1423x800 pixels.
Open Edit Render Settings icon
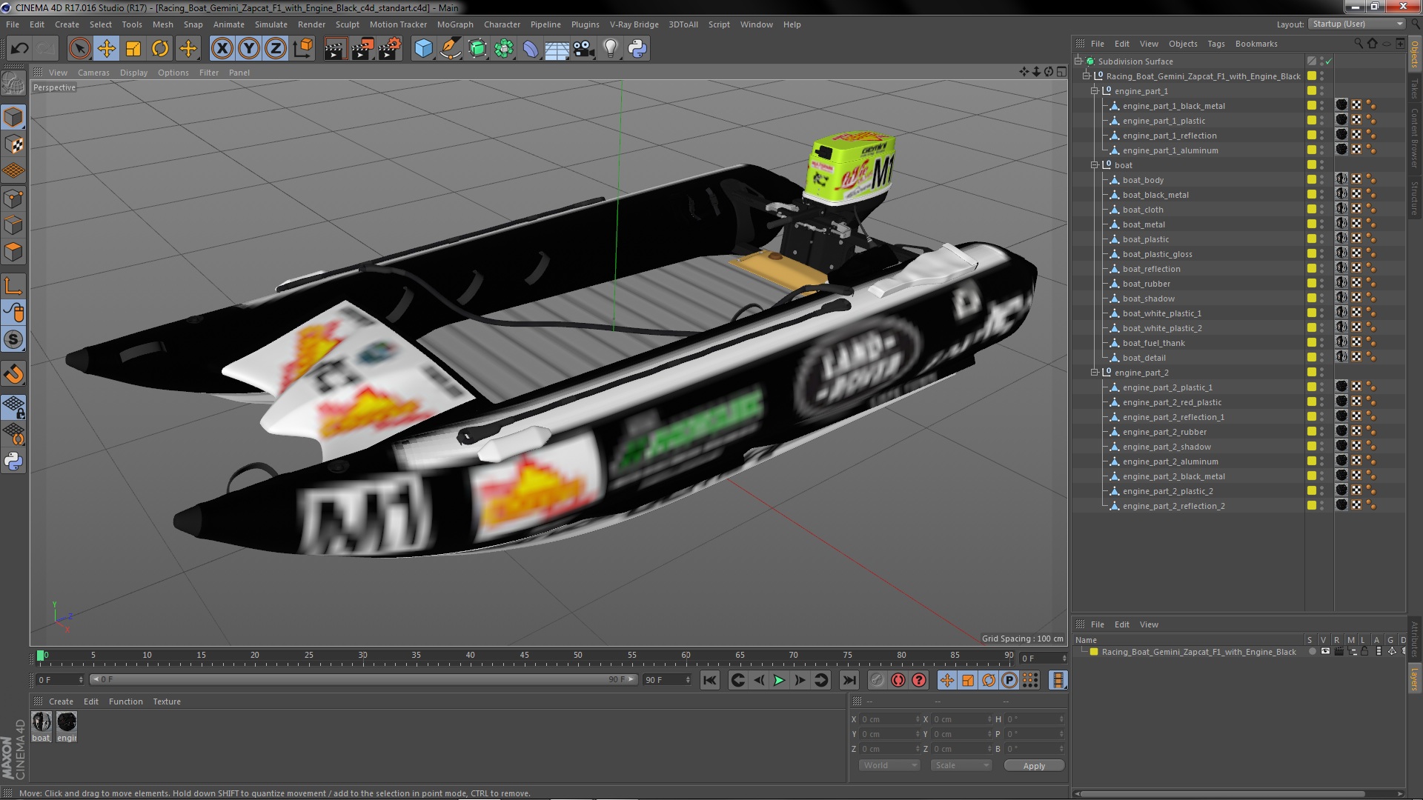click(x=390, y=49)
